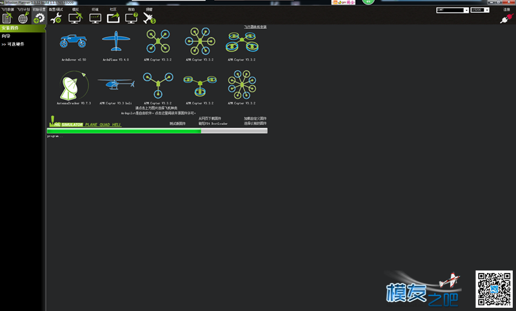Screen dimensions: 516x311
Task: Click the "AntennaTracker V0.7.3" label
Action: click(x=74, y=103)
